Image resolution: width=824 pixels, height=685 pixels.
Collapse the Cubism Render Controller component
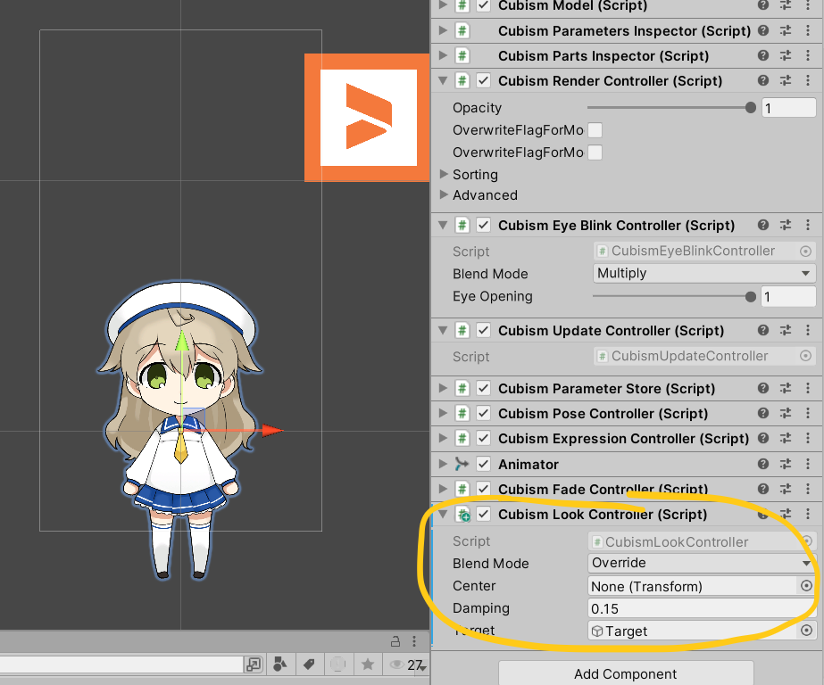coord(443,80)
